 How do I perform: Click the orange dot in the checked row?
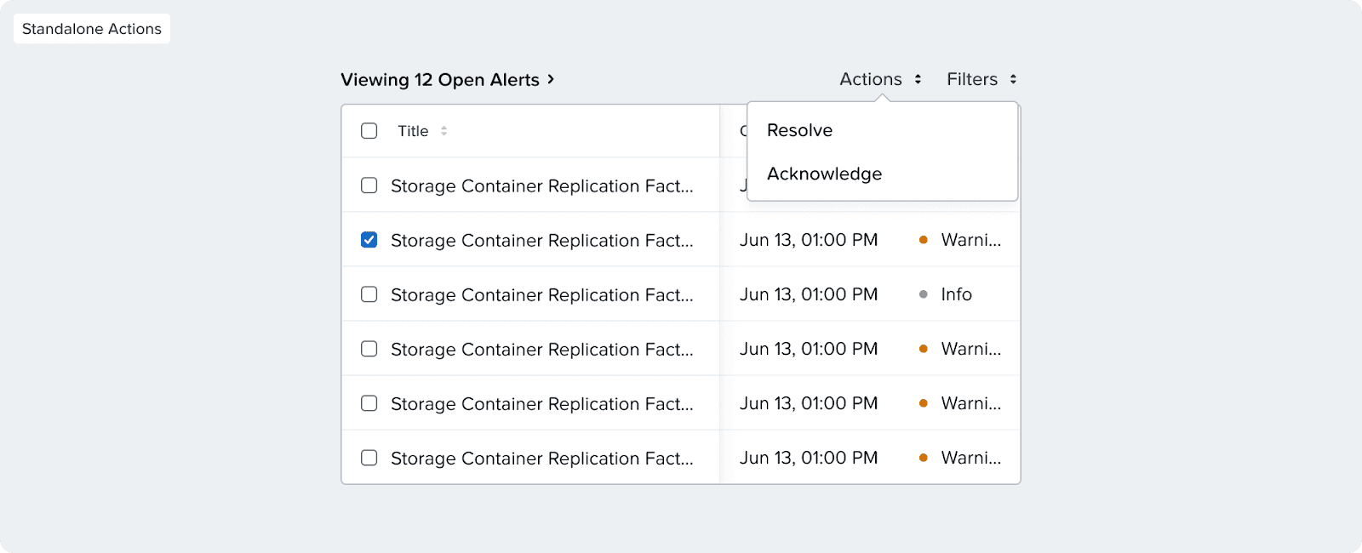pos(924,240)
